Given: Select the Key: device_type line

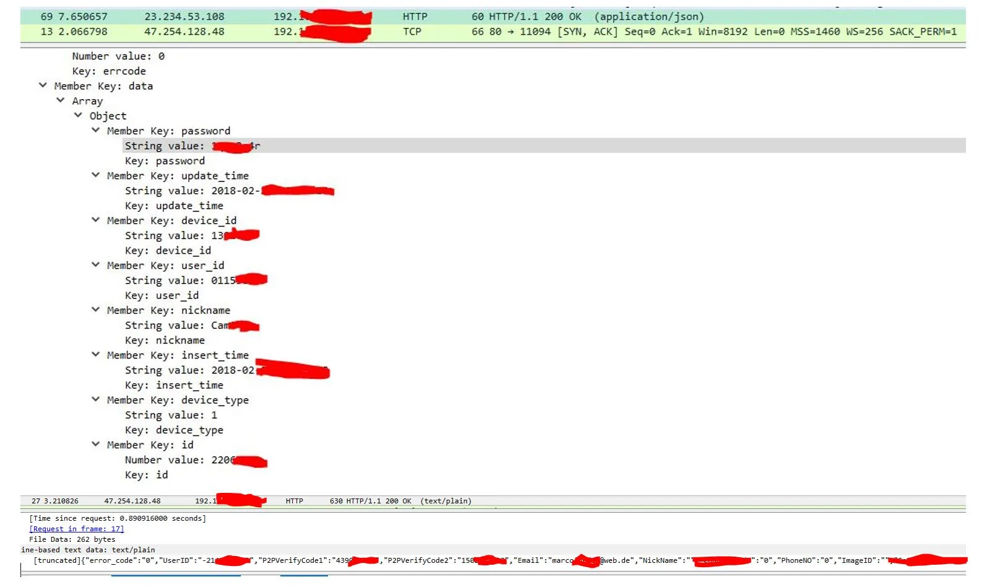Looking at the screenshot, I should tap(174, 430).
